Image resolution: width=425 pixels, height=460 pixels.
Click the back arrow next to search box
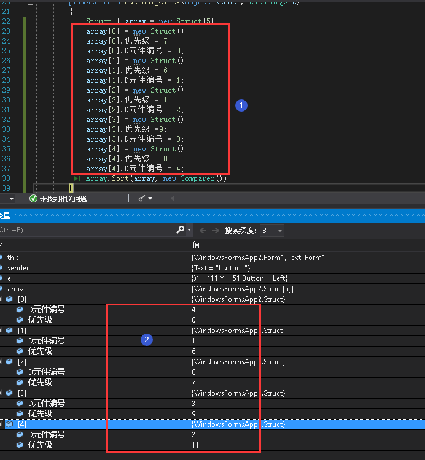pos(203,231)
